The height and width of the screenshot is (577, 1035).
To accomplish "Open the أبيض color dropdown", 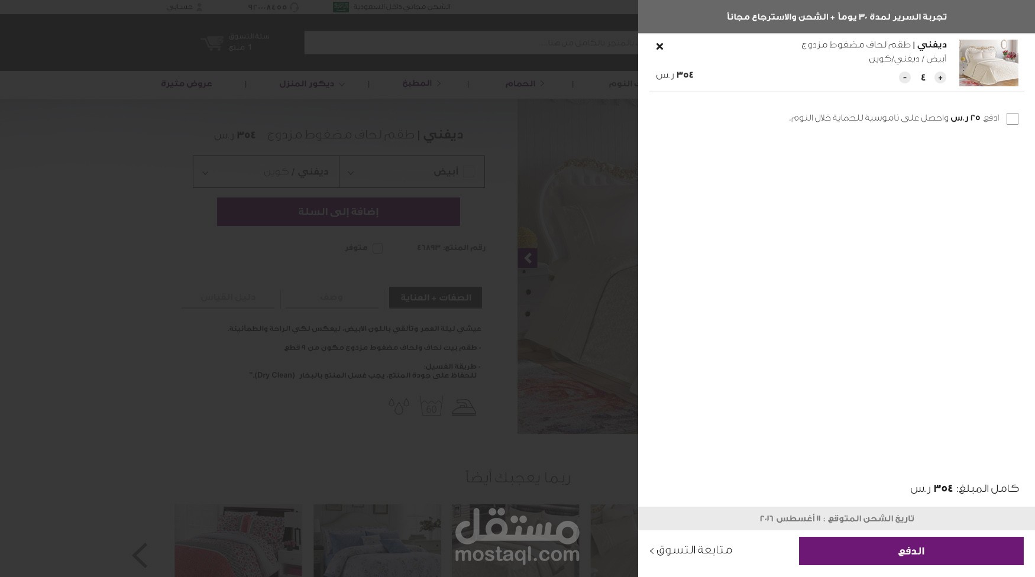I will tap(412, 172).
